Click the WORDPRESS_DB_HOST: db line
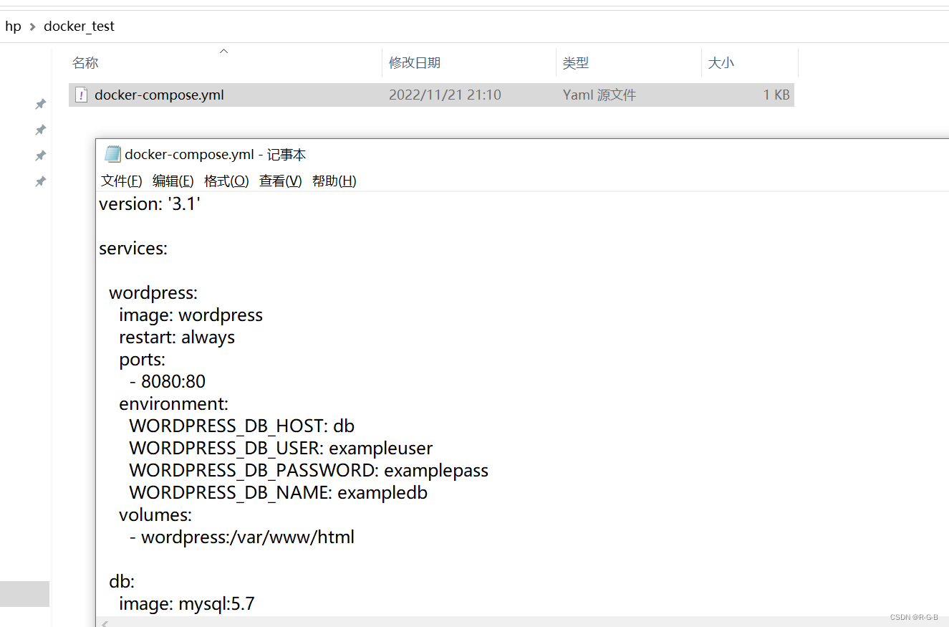 [x=242, y=426]
